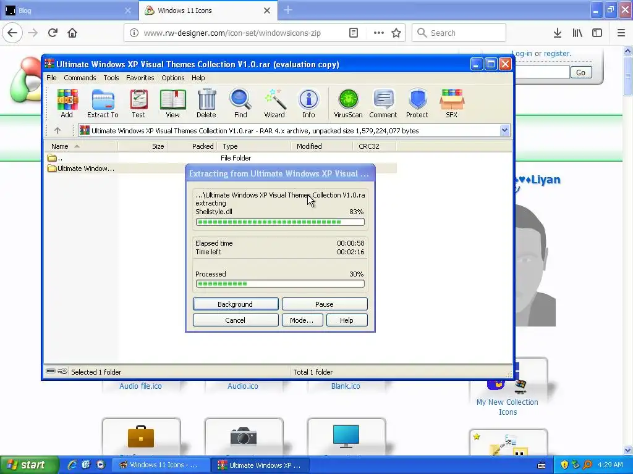Viewport: 633px width, 474px height.
Task: Open the Commands menu
Action: [80, 78]
